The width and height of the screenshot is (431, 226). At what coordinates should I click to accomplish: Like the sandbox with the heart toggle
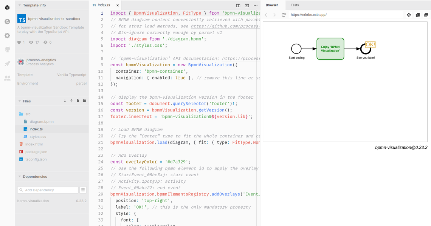pos(19,42)
